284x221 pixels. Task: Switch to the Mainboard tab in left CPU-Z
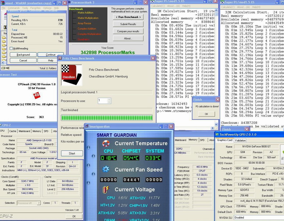tap(24, 131)
